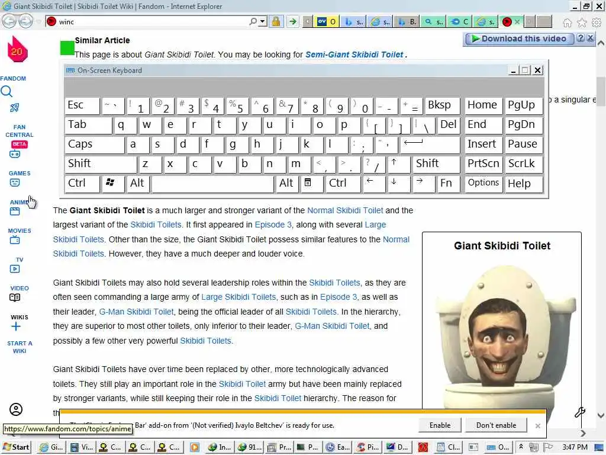
Task: Close the active red-icon browser tab
Action: pyautogui.click(x=517, y=22)
